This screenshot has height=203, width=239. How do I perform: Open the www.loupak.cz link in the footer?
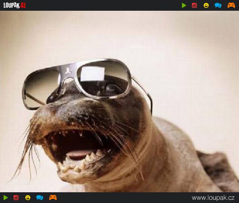(x=213, y=198)
